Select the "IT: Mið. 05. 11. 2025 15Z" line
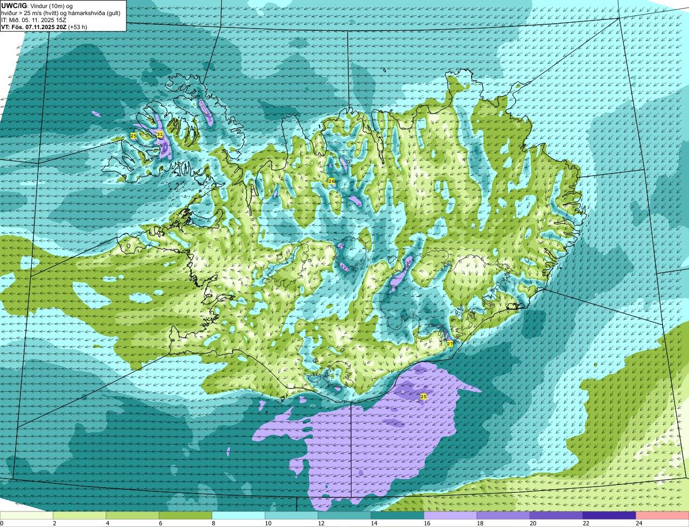This screenshot has height=527, width=689. [34, 20]
